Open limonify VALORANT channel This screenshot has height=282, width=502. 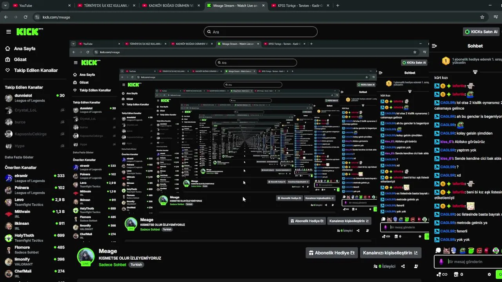tap(35, 262)
